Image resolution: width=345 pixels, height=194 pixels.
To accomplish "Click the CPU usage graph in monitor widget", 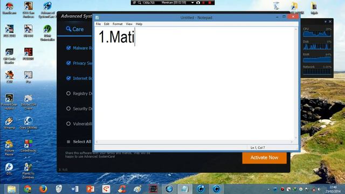I will (x=317, y=33).
